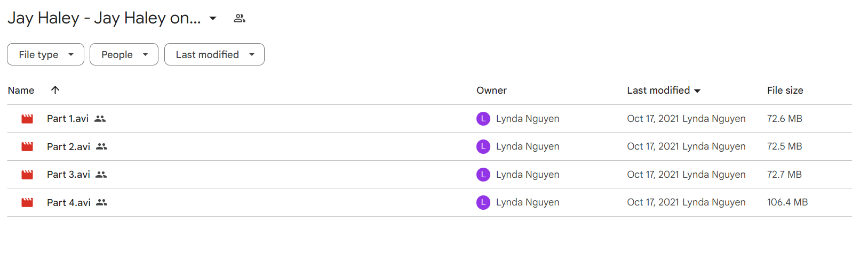Open the People filter dropdown
The width and height of the screenshot is (852, 255).
point(124,54)
